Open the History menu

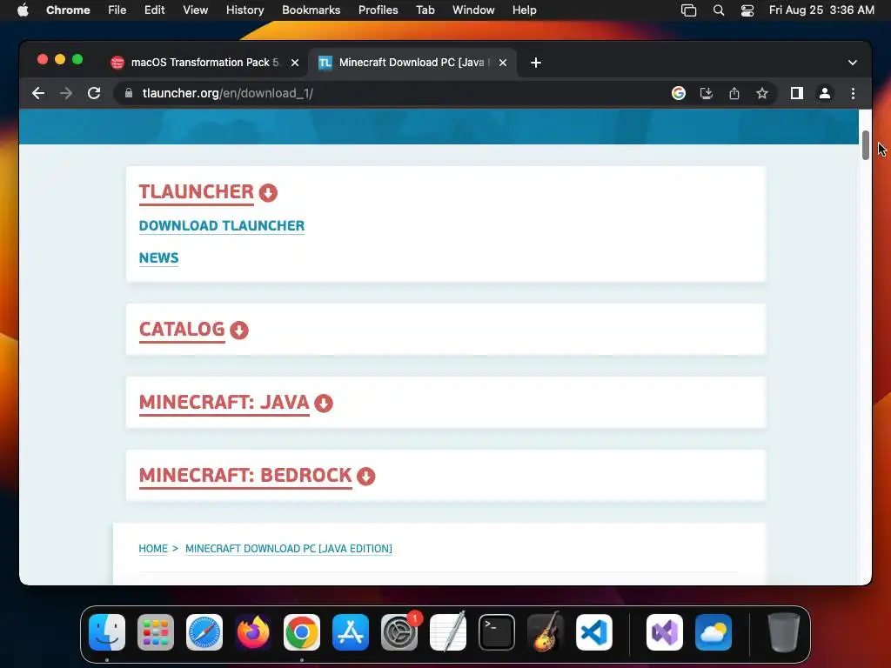[245, 10]
